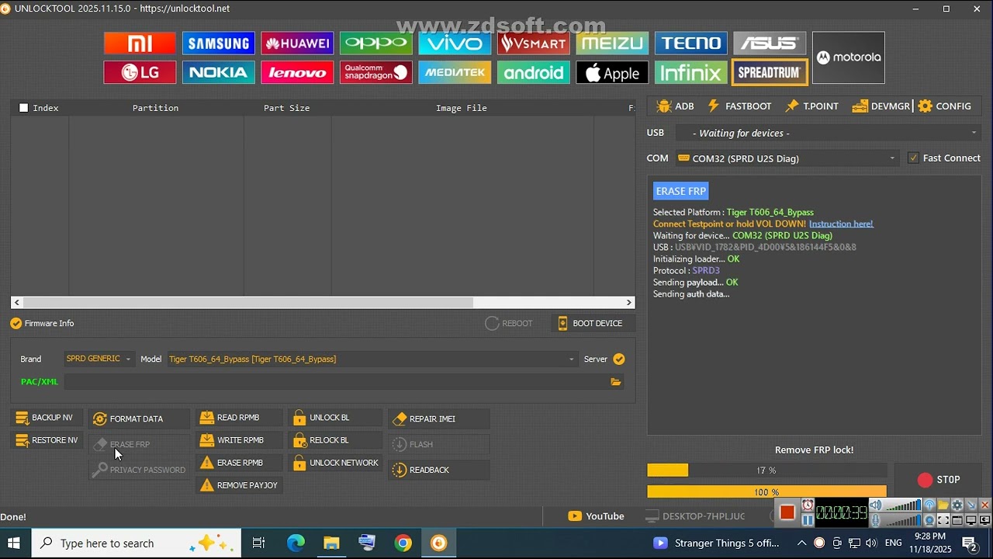Screen dimensions: 993x559
Task: Click the READBACK button
Action: pos(439,470)
